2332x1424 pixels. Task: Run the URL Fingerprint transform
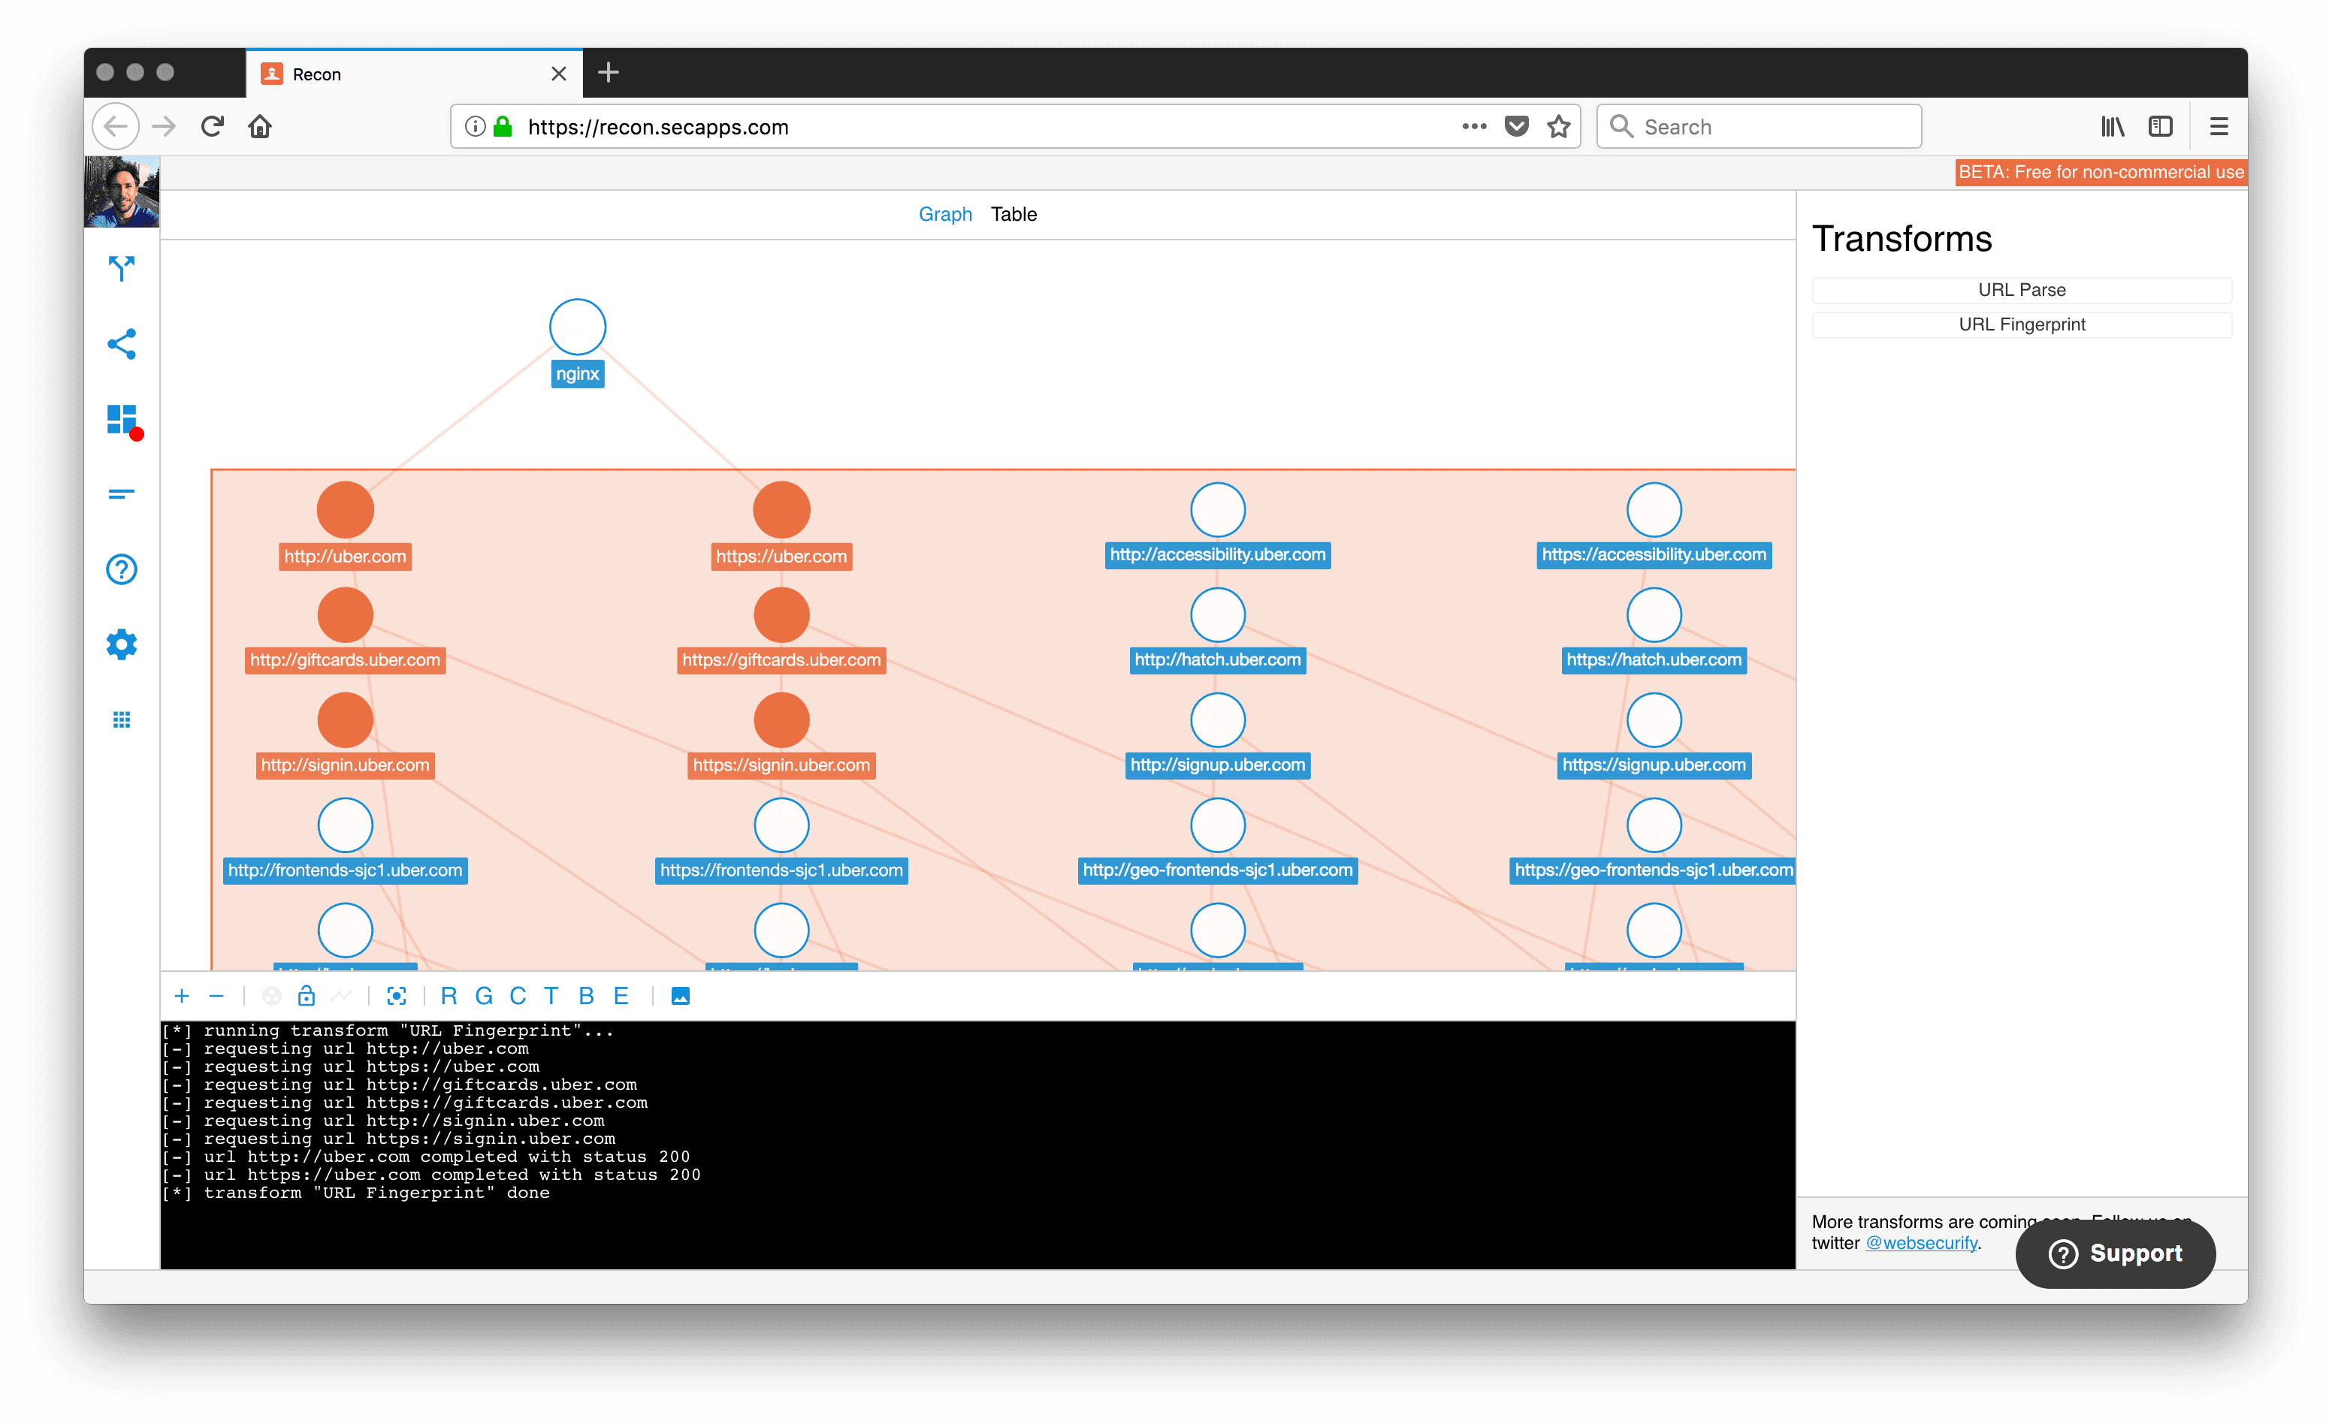point(2021,324)
